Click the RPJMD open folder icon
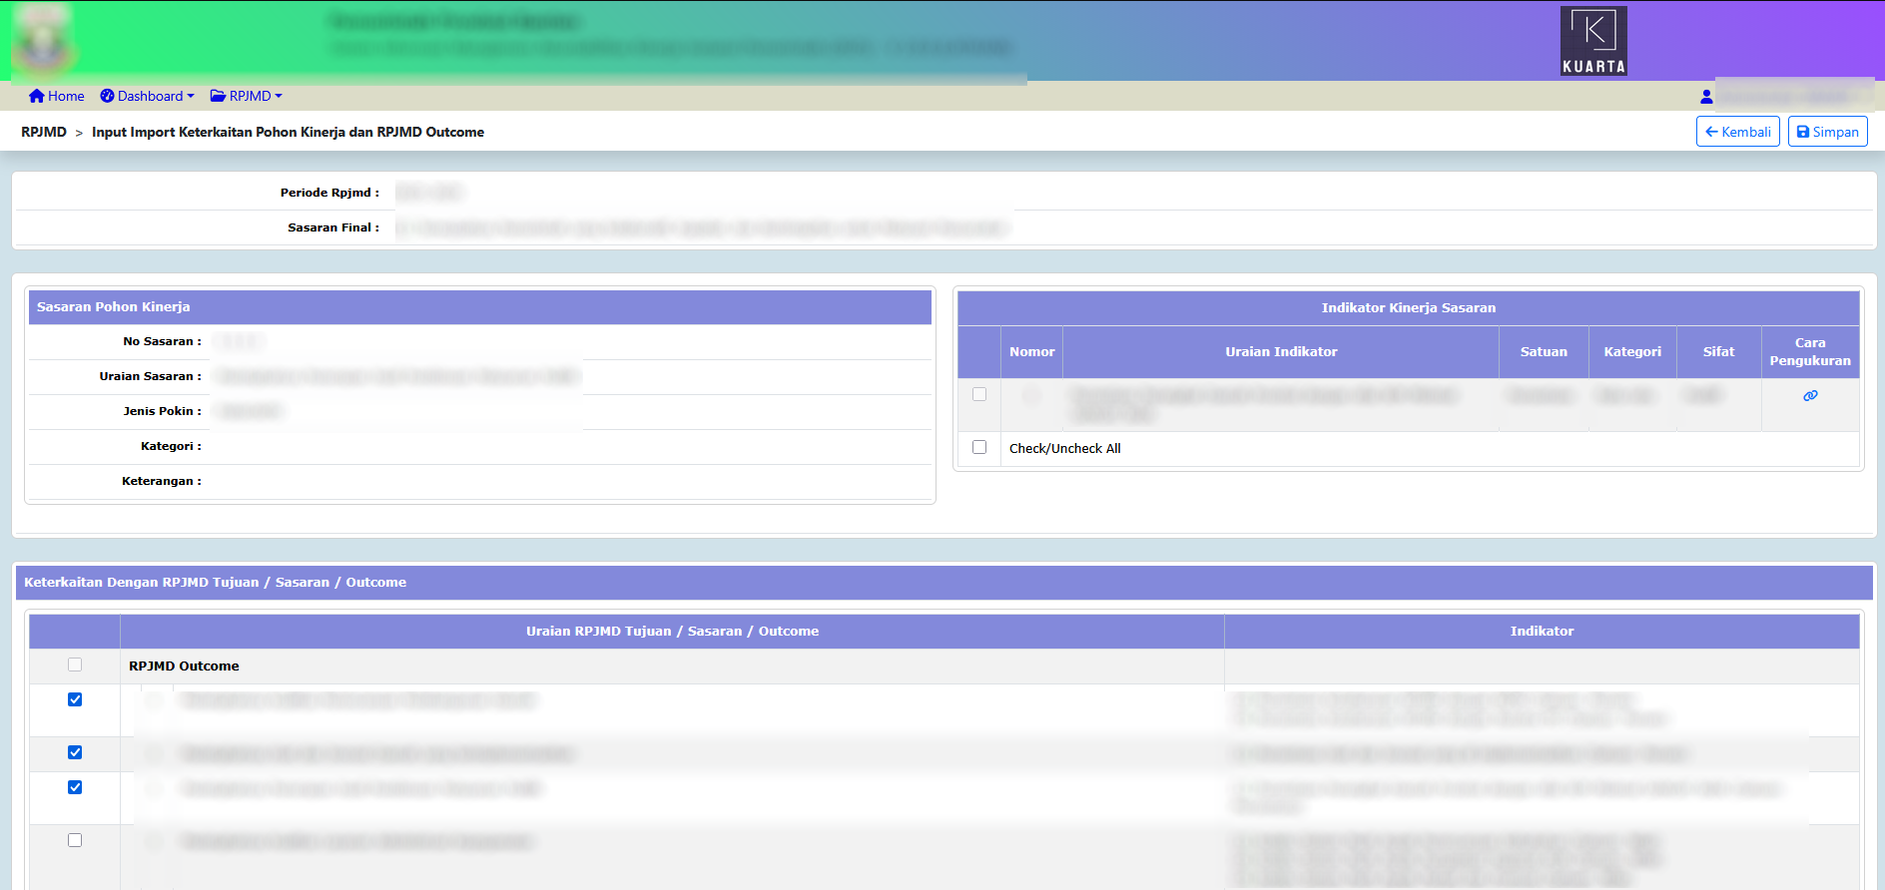This screenshot has height=890, width=1885. pos(218,97)
